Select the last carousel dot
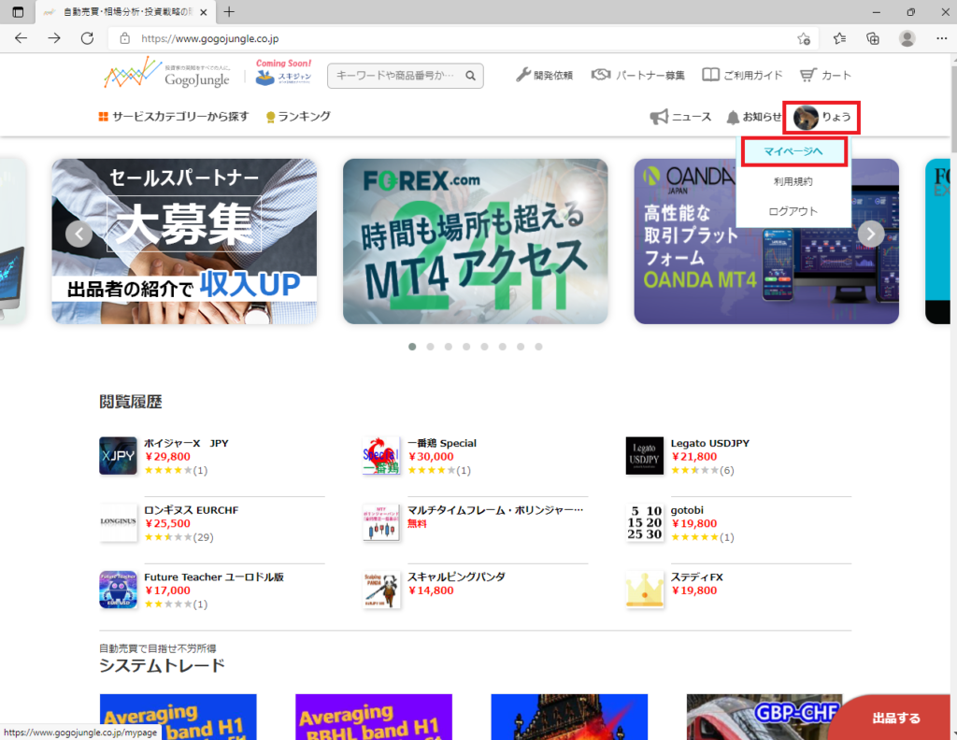Image resolution: width=957 pixels, height=740 pixels. click(x=538, y=347)
